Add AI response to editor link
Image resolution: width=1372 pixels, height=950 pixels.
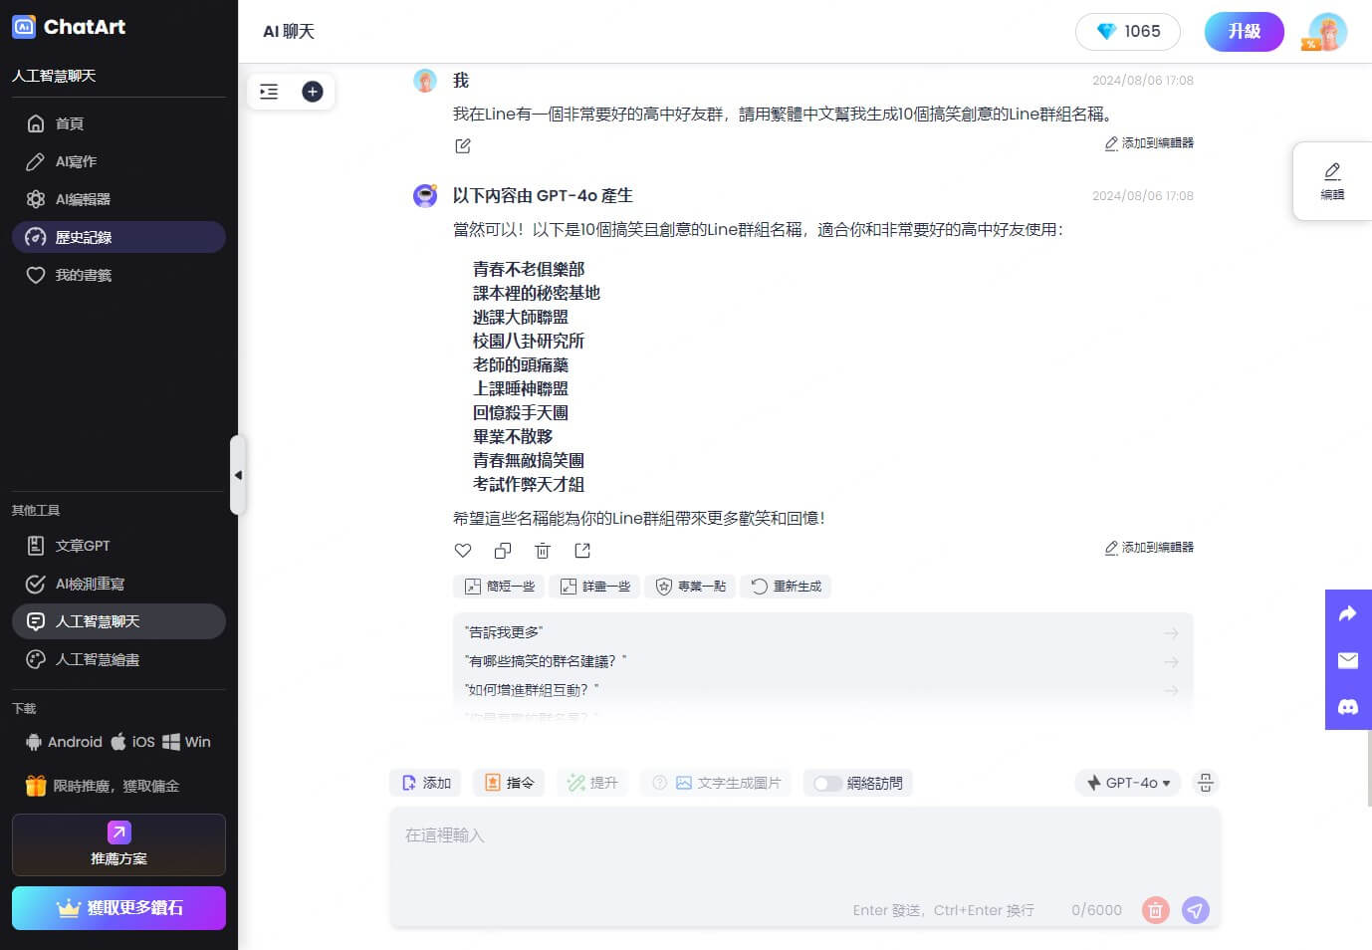[x=1149, y=548]
